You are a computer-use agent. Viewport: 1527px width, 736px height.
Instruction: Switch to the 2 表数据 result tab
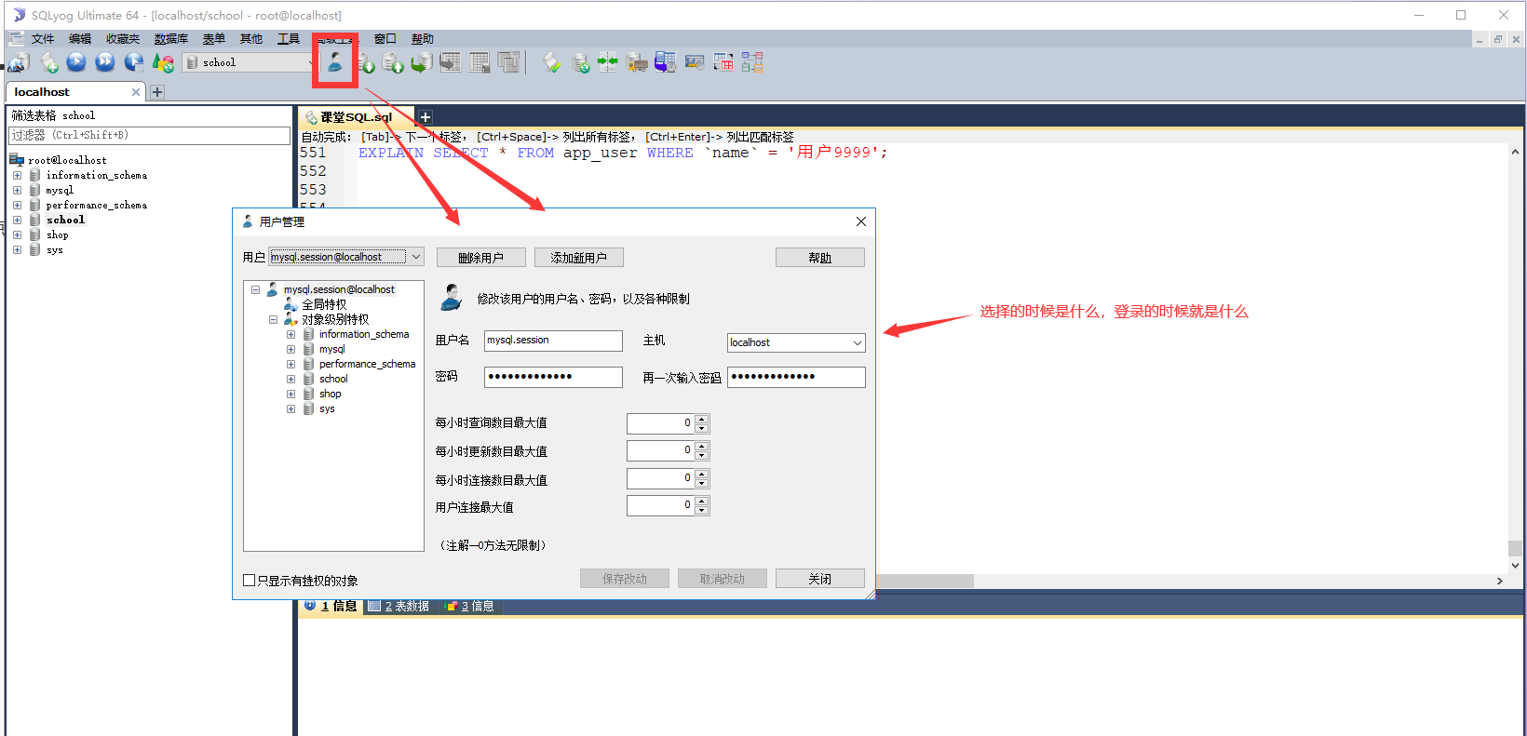coord(399,606)
